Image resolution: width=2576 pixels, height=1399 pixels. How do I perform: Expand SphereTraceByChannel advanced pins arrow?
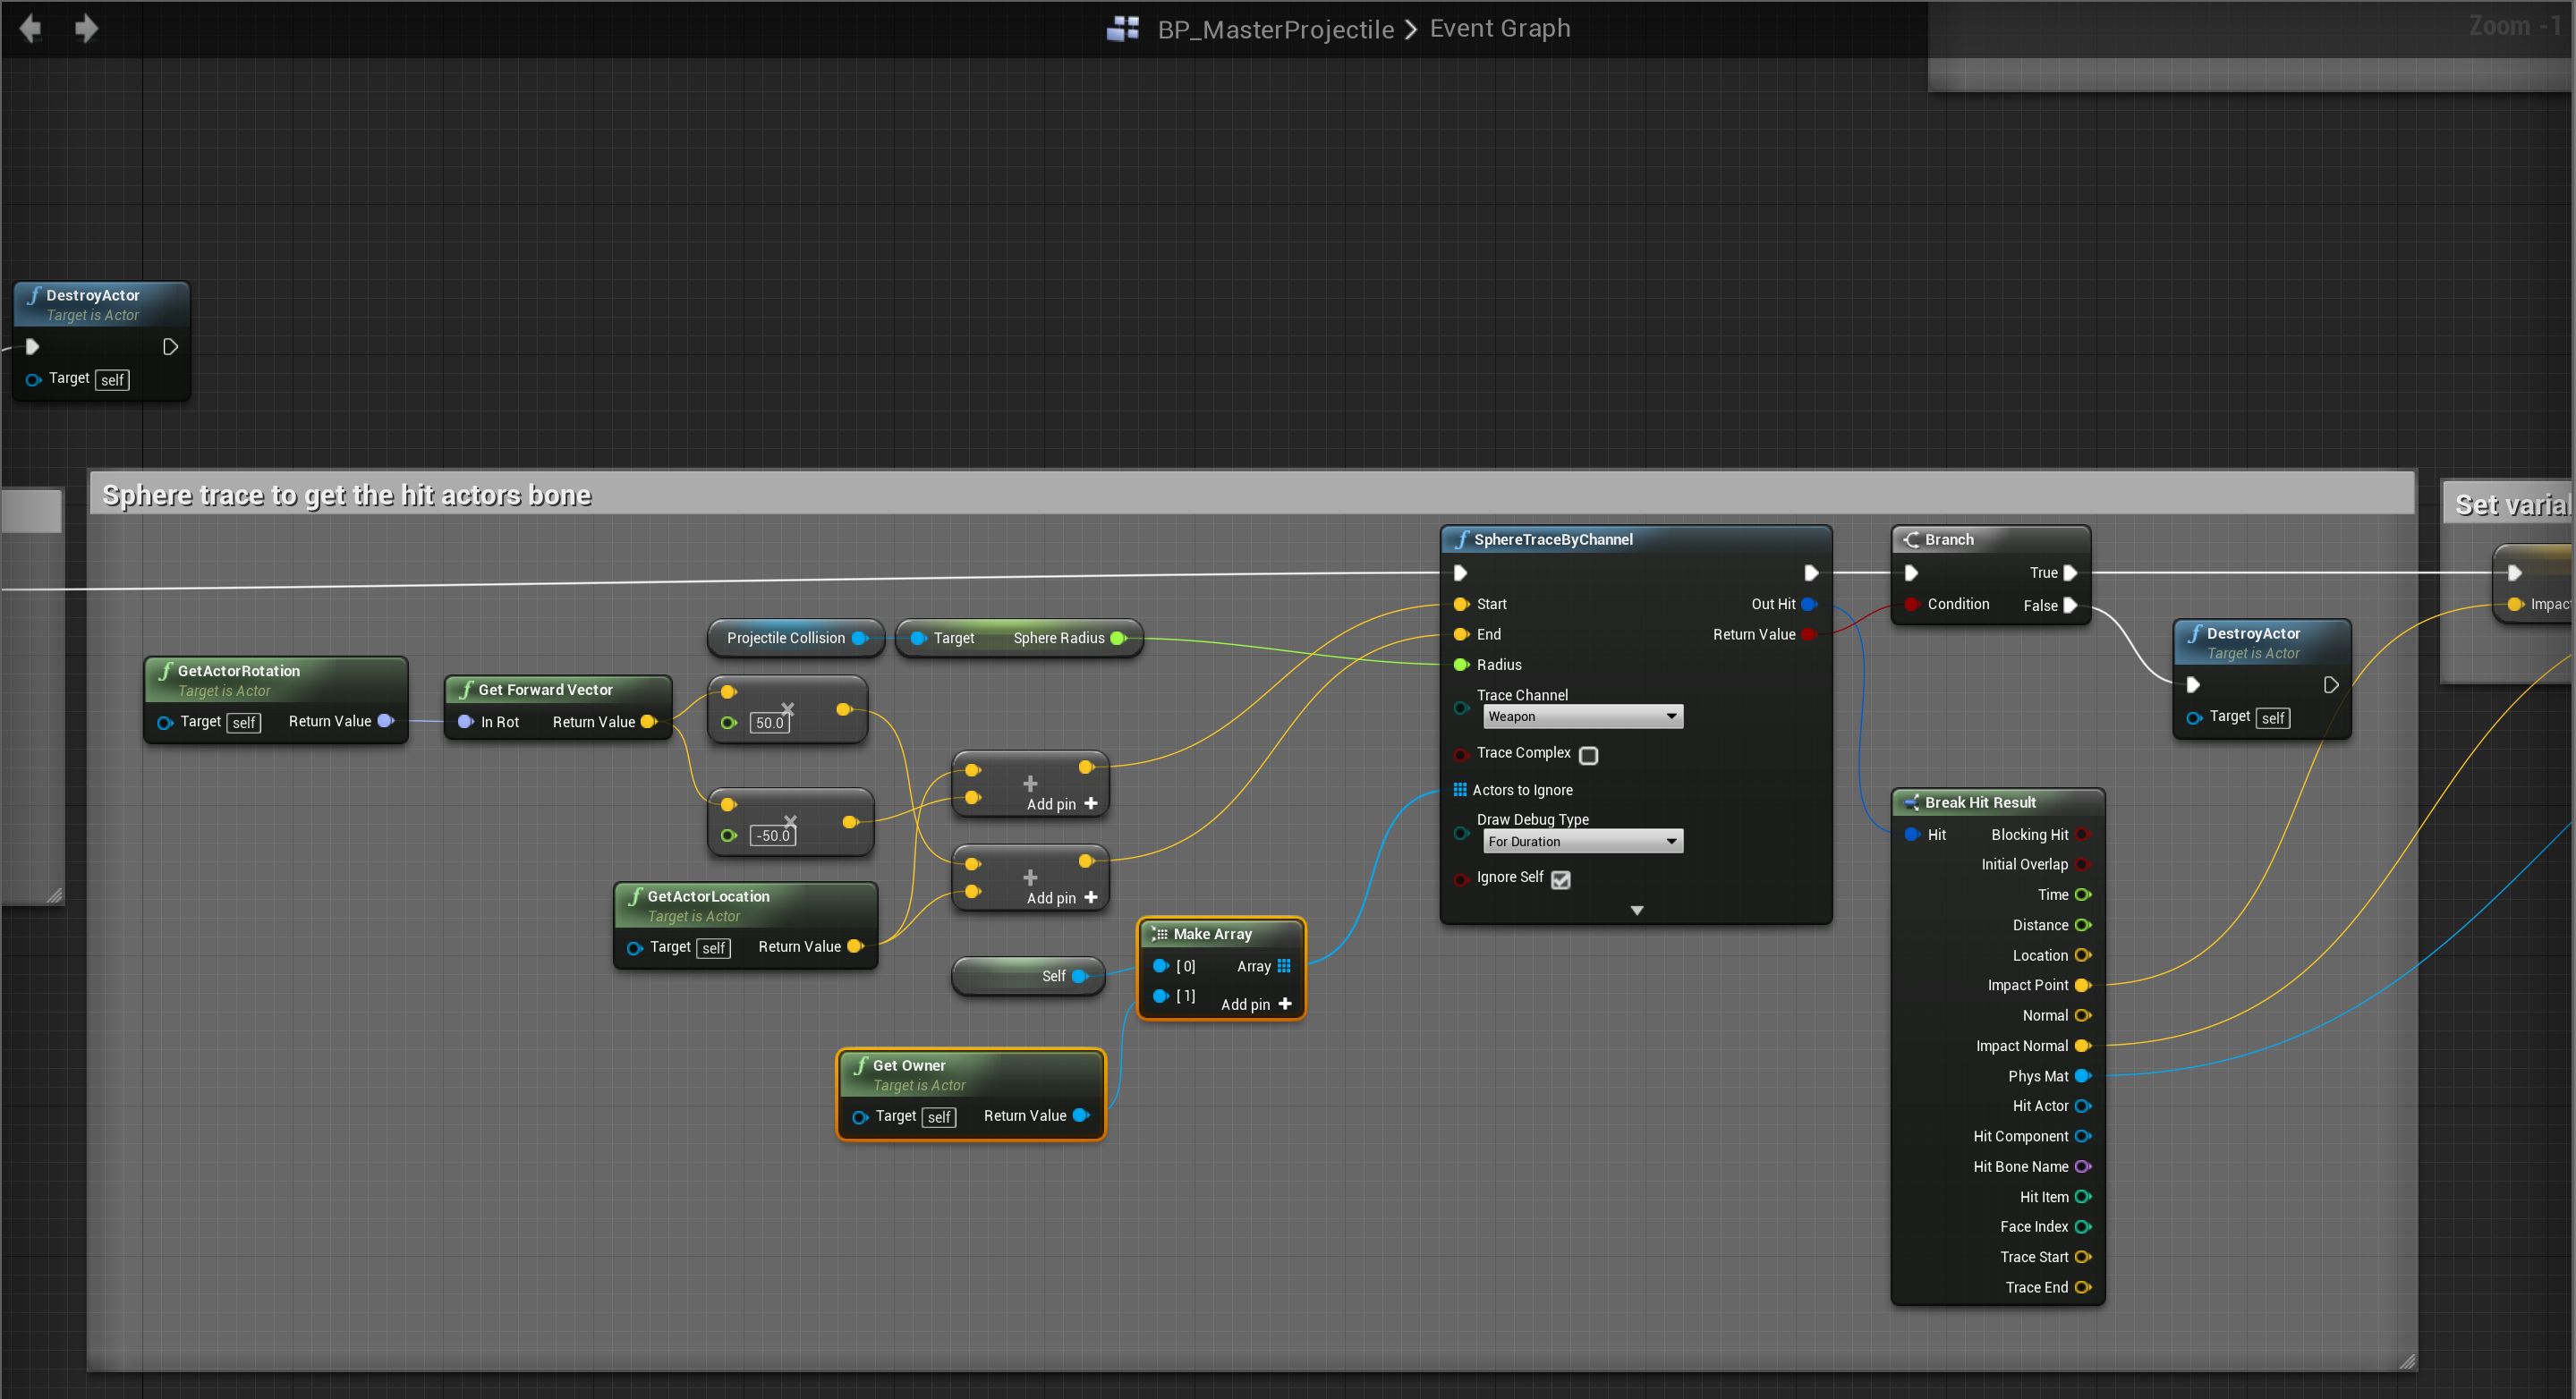click(1637, 910)
